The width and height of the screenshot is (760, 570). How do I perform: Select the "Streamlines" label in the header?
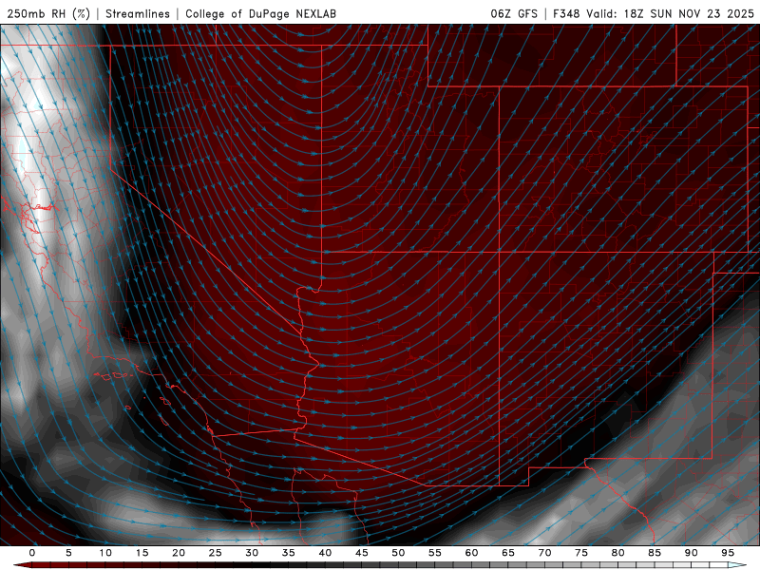click(138, 13)
